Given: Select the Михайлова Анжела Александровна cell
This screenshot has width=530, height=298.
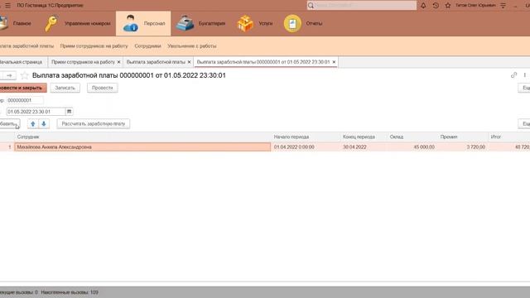Looking at the screenshot, I should pyautogui.click(x=142, y=147).
